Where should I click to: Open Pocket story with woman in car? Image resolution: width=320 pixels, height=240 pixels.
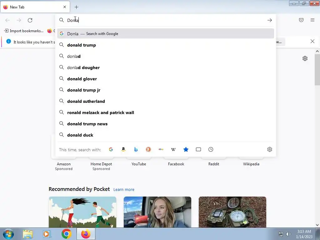157,212
